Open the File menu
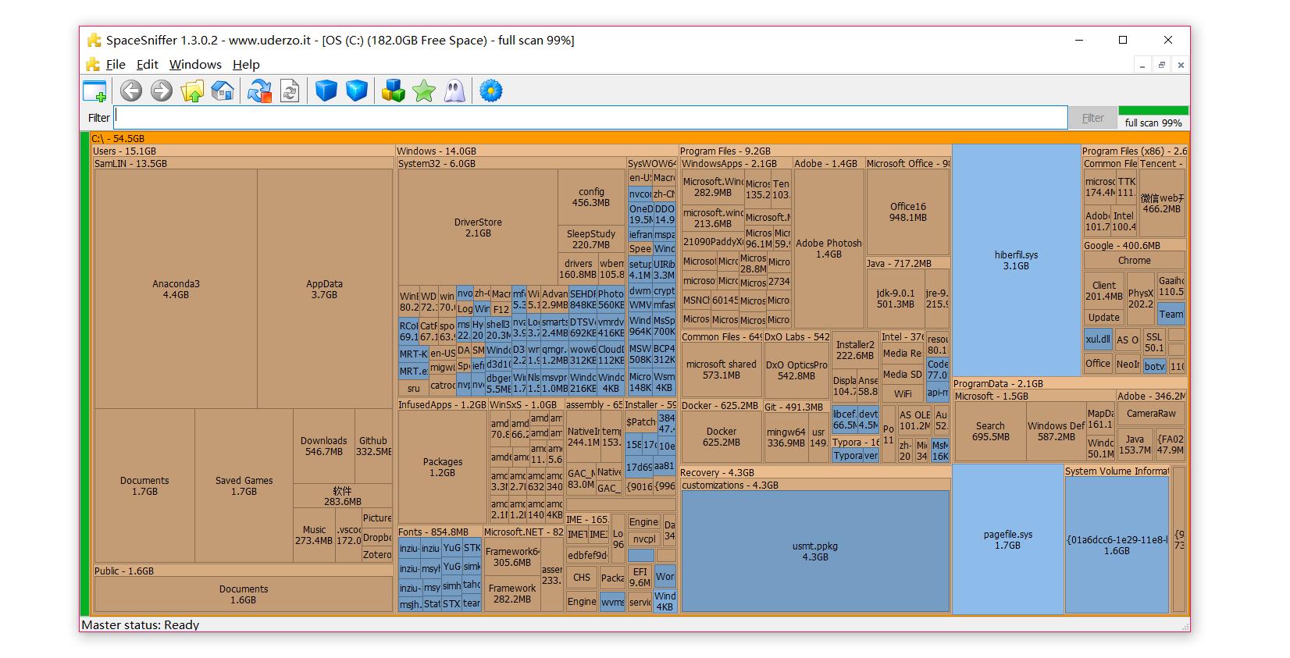Viewport: 1290px width, 658px height. click(116, 65)
